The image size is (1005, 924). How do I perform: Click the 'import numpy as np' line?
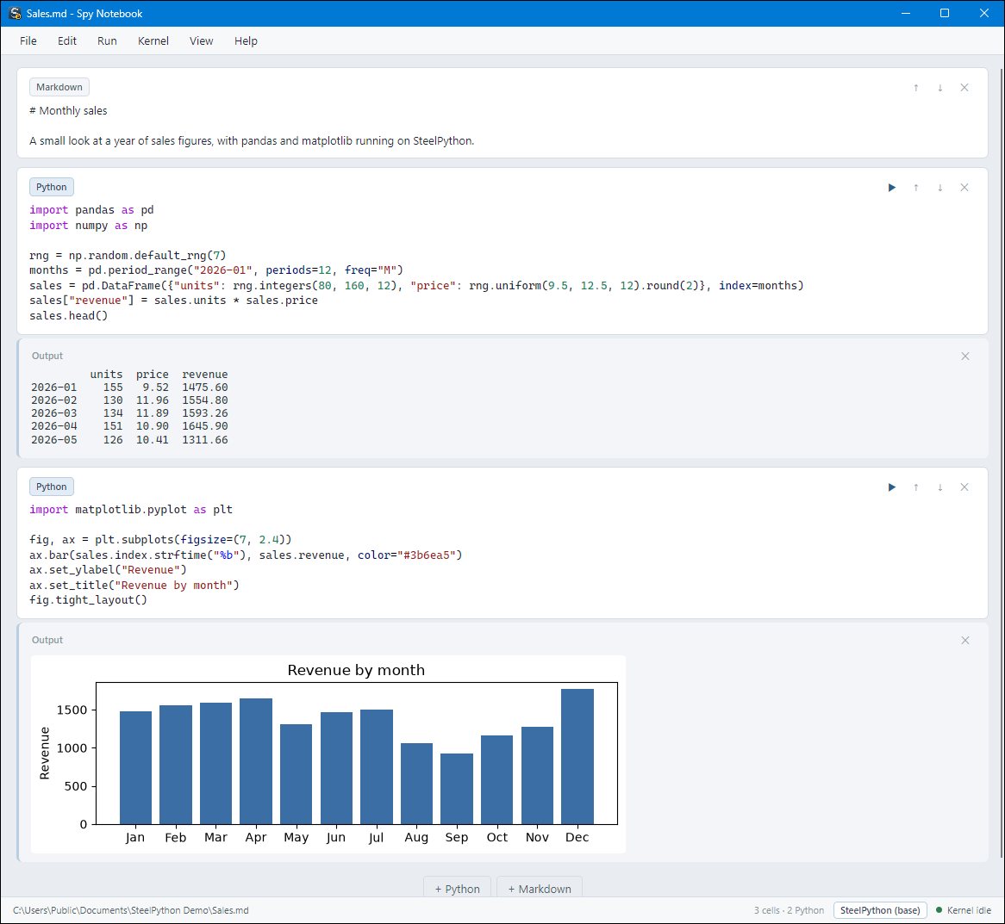pos(89,226)
